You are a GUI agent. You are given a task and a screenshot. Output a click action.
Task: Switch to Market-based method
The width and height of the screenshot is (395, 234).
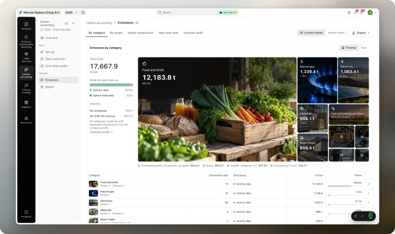point(336,33)
